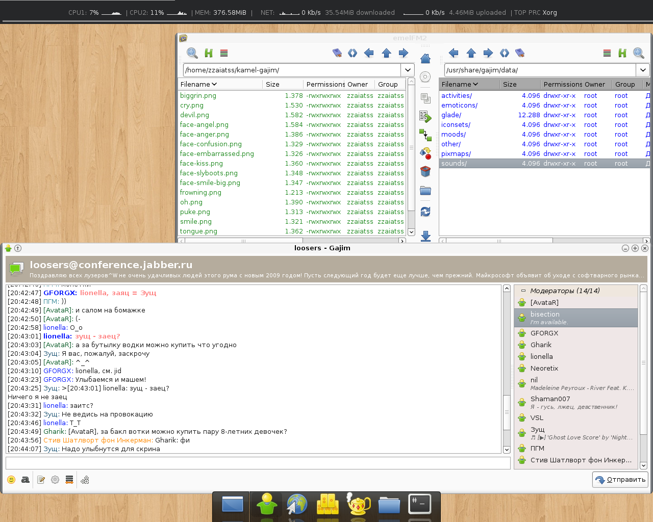653x522 pixels.
Task: Open the terminal from the dock
Action: (x=420, y=504)
